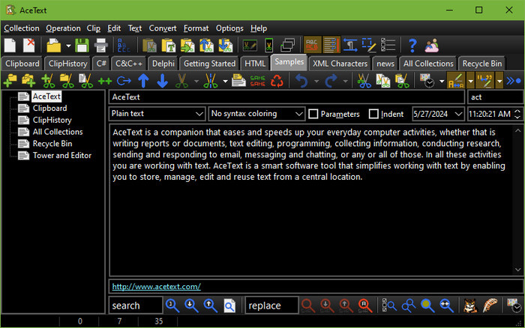Toggle the word wrap highlighted lines button

(331, 45)
